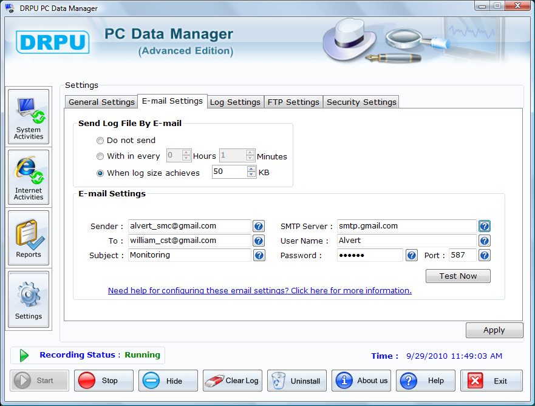Focus the Password field
Image resolution: width=535 pixels, height=406 pixels.
(370, 255)
